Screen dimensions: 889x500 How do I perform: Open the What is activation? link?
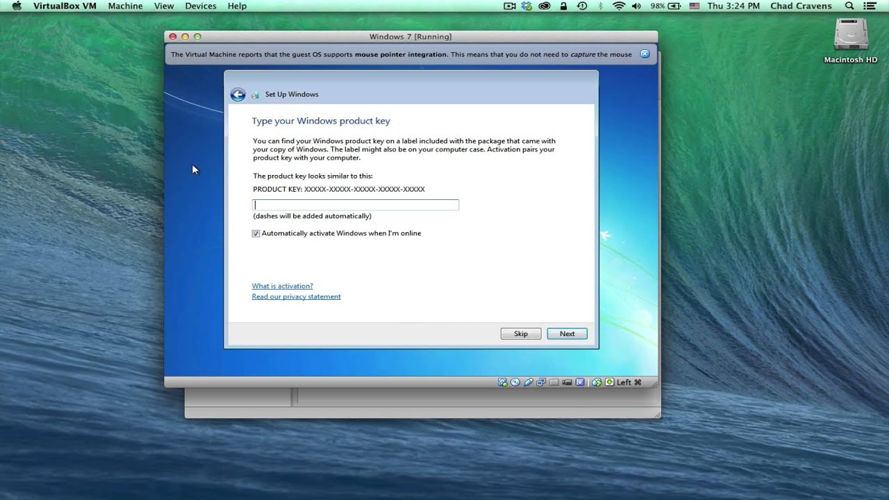click(x=283, y=286)
